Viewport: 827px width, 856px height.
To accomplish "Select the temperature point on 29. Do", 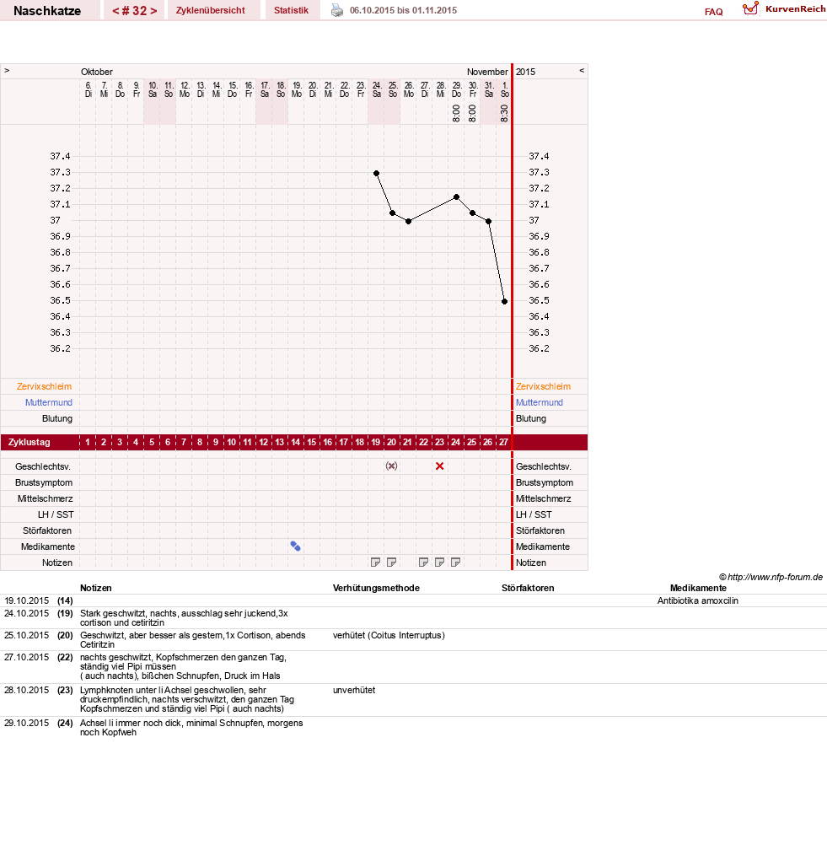I will (x=456, y=197).
